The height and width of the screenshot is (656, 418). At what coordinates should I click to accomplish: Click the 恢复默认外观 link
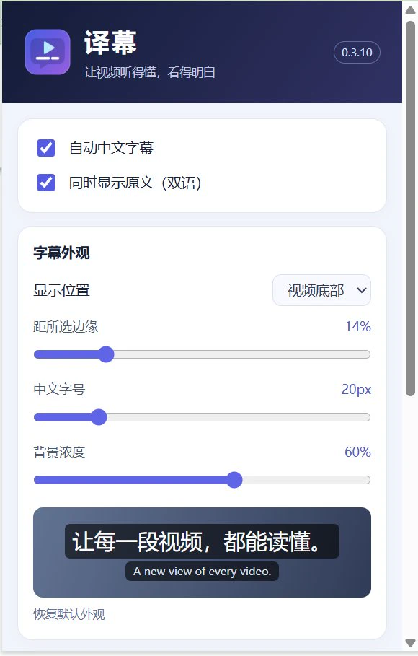pyautogui.click(x=69, y=614)
